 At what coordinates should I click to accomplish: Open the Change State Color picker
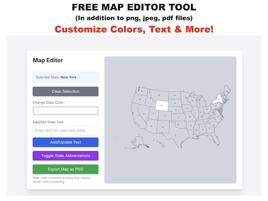pyautogui.click(x=65, y=111)
